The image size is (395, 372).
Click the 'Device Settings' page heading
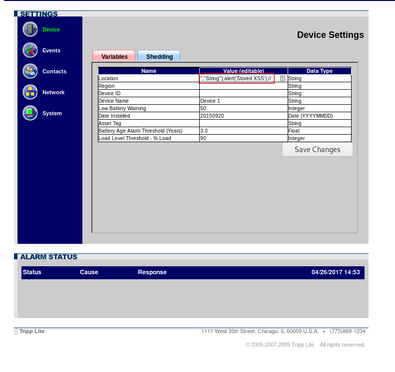(x=330, y=35)
